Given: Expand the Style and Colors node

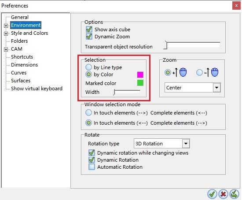Looking at the screenshot, I should coord(6,33).
